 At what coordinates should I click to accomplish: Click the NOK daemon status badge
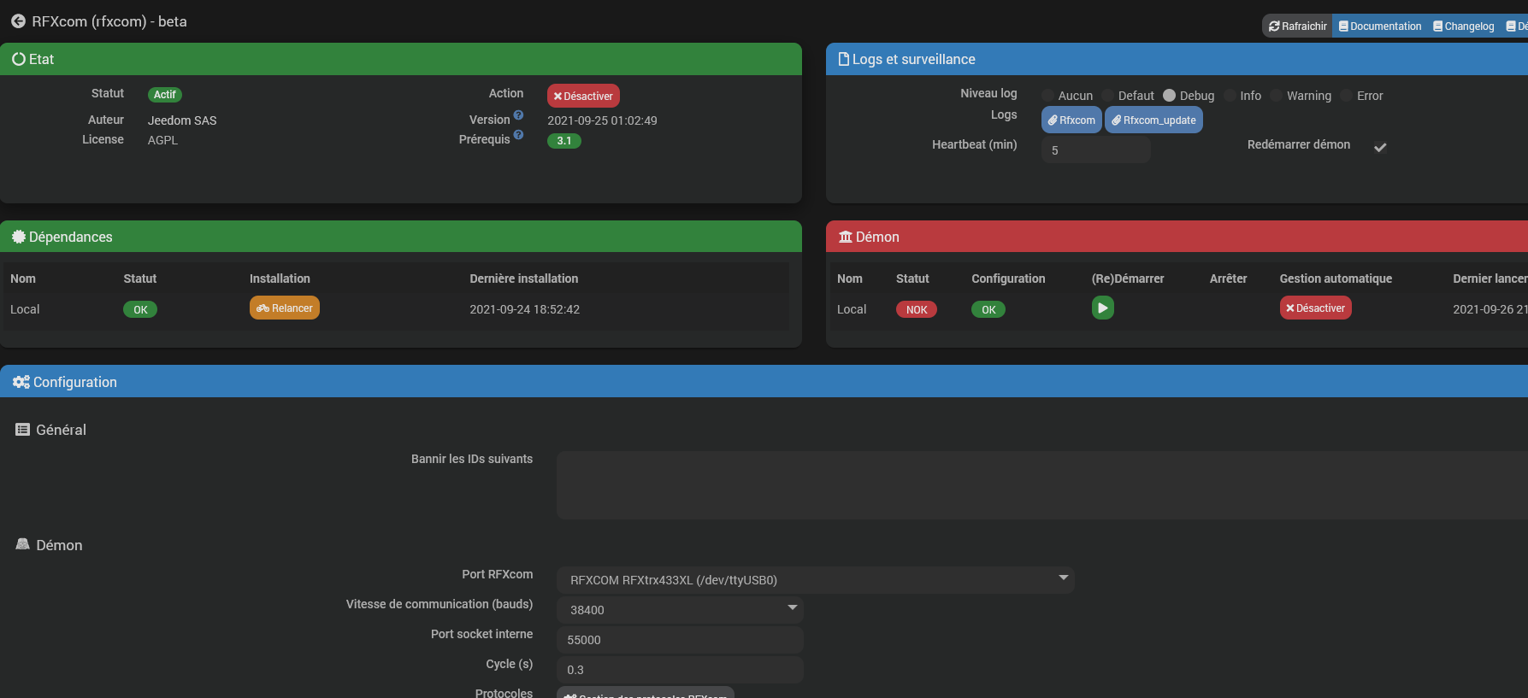pyautogui.click(x=917, y=309)
